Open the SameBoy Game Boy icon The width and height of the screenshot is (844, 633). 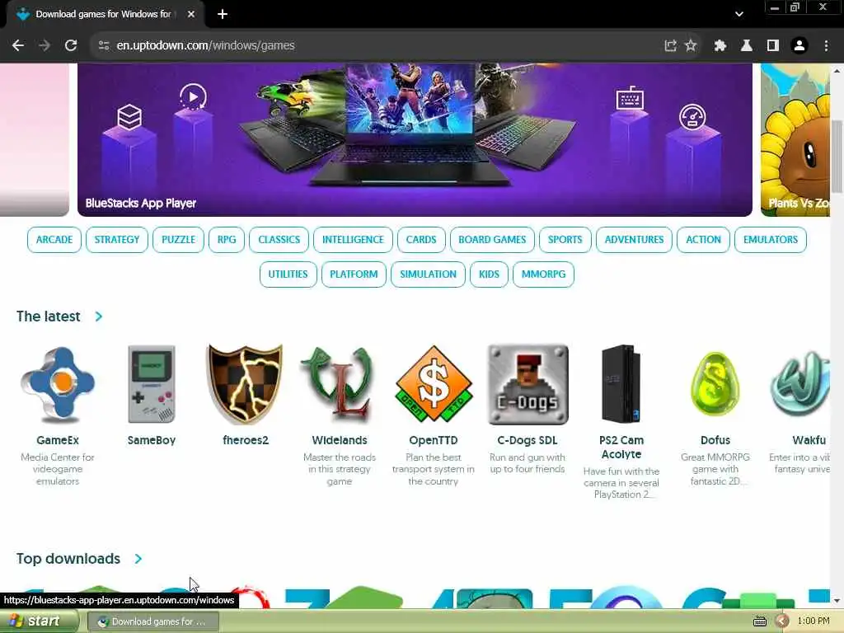pyautogui.click(x=152, y=384)
